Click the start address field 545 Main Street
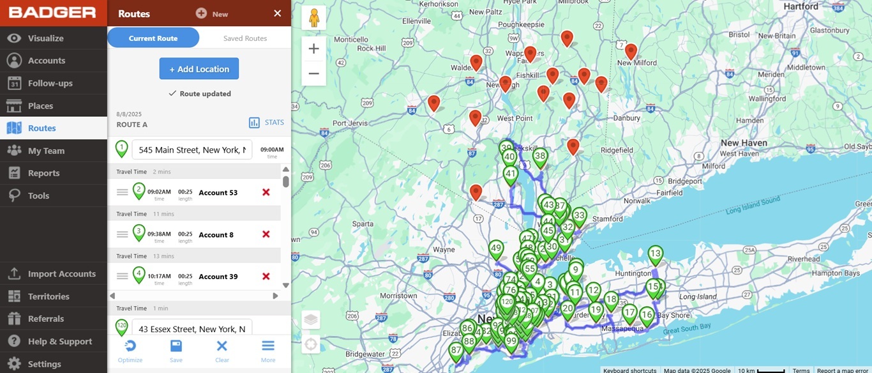The height and width of the screenshot is (373, 872). coord(192,150)
